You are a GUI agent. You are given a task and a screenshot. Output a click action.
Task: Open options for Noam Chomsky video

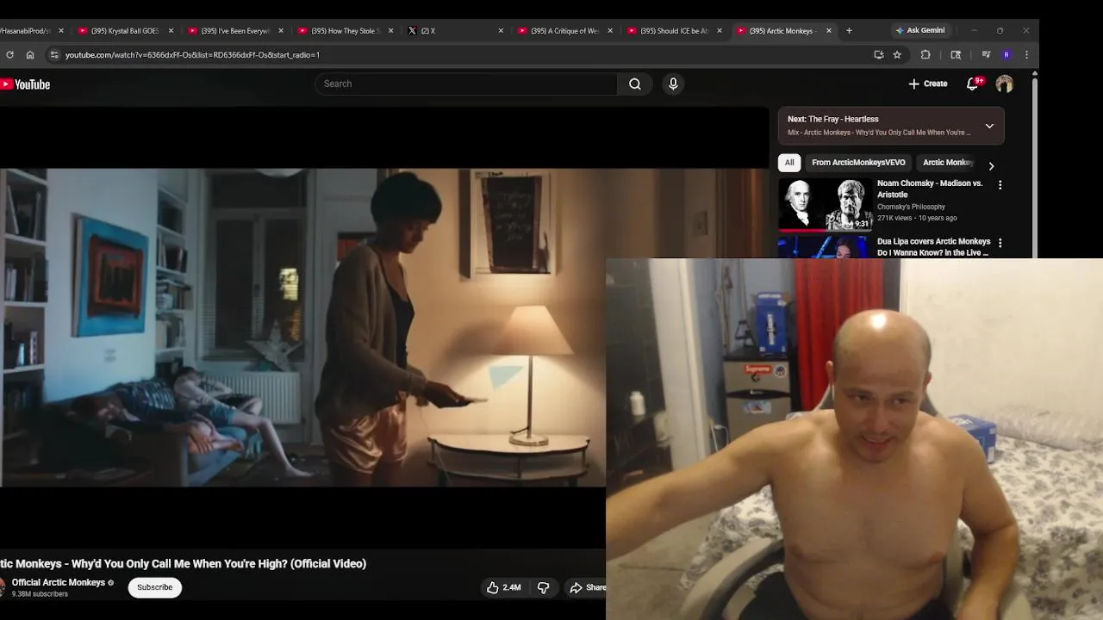1000,185
